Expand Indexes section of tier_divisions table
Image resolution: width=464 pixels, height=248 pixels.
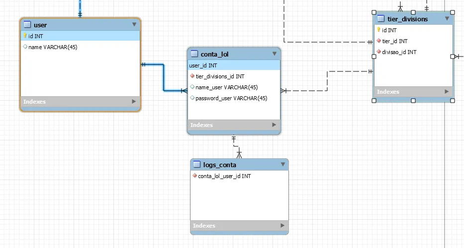click(447, 92)
